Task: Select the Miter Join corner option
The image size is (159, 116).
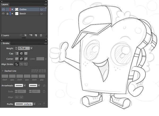Action: point(16,59)
